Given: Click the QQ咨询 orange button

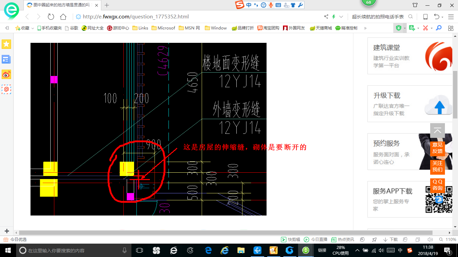Looking at the screenshot, I should click(x=438, y=185).
